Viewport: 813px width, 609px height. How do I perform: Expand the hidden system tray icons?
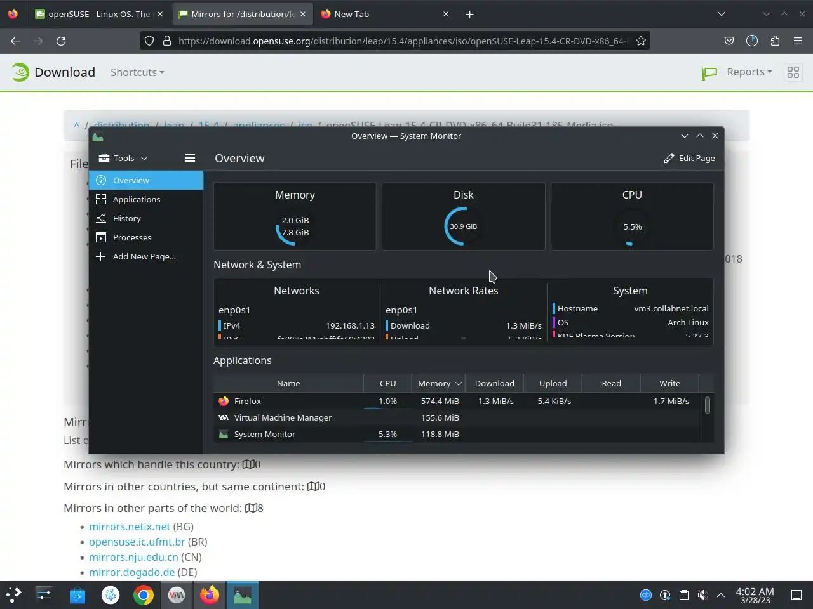click(721, 595)
